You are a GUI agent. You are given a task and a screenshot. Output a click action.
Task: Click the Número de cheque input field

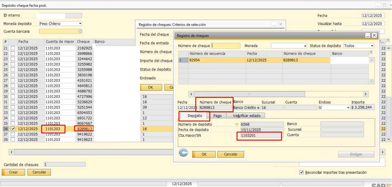click(226, 46)
